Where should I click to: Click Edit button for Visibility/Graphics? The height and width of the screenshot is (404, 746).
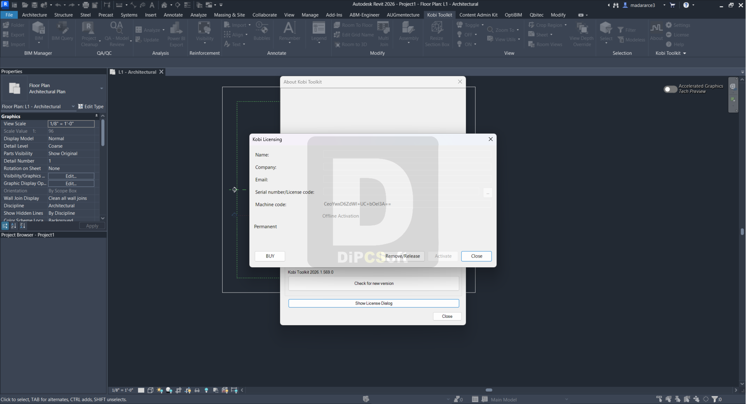point(71,176)
